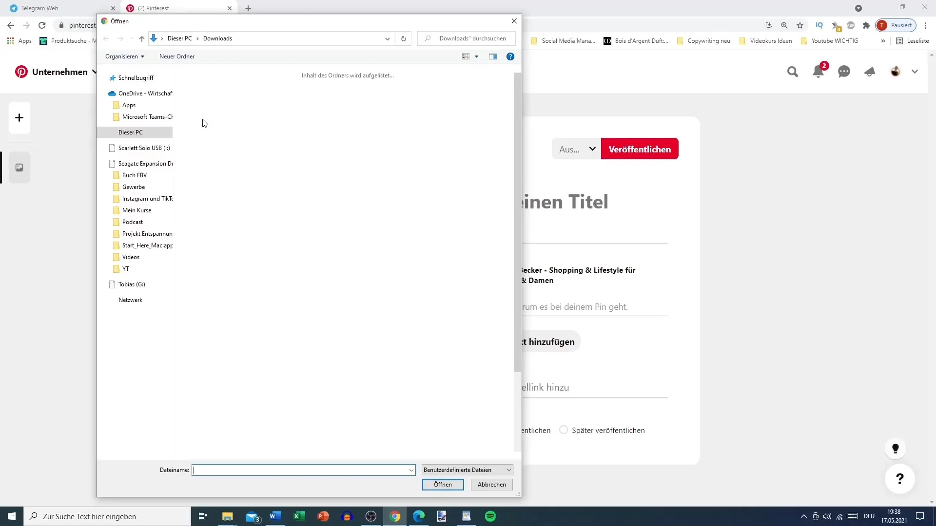
Task: Select the Projekt Entspannung folder
Action: pyautogui.click(x=142, y=234)
